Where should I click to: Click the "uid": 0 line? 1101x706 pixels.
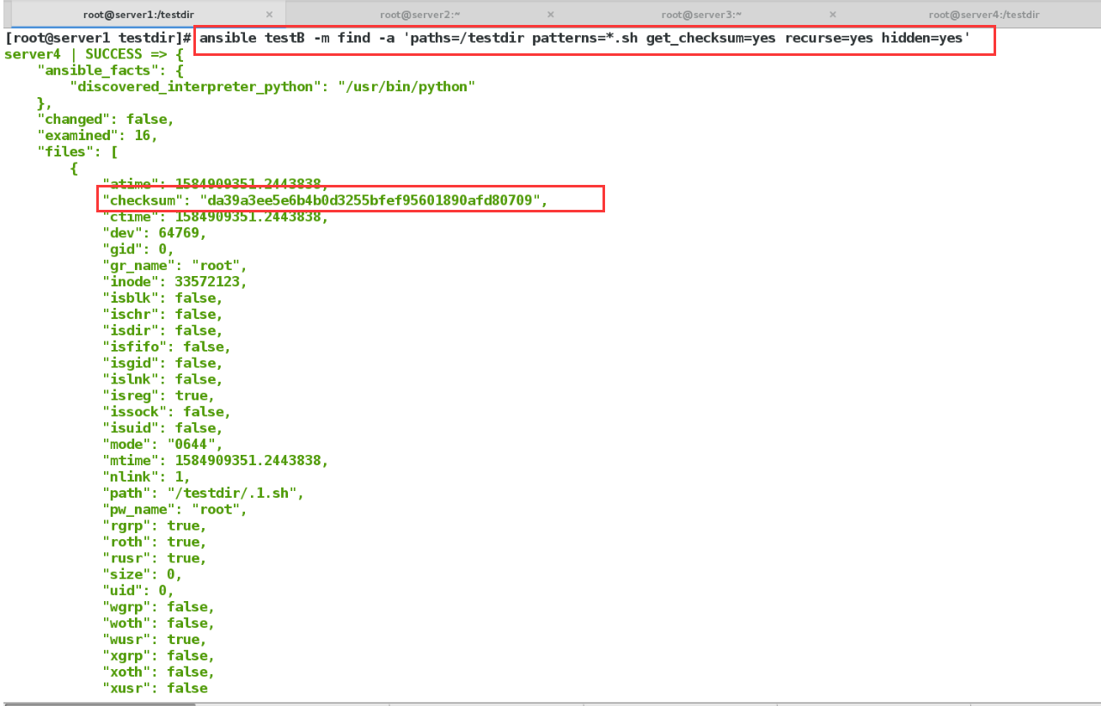[138, 591]
